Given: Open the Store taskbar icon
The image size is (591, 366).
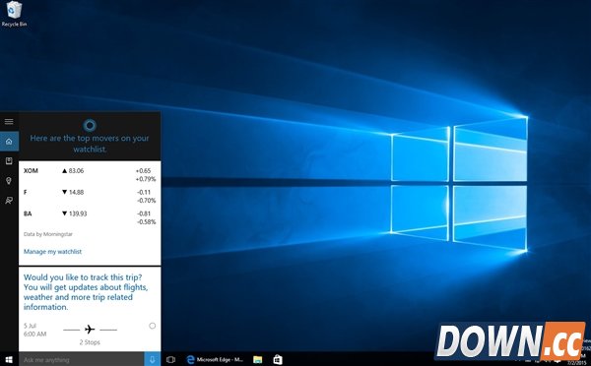Looking at the screenshot, I should pyautogui.click(x=278, y=359).
